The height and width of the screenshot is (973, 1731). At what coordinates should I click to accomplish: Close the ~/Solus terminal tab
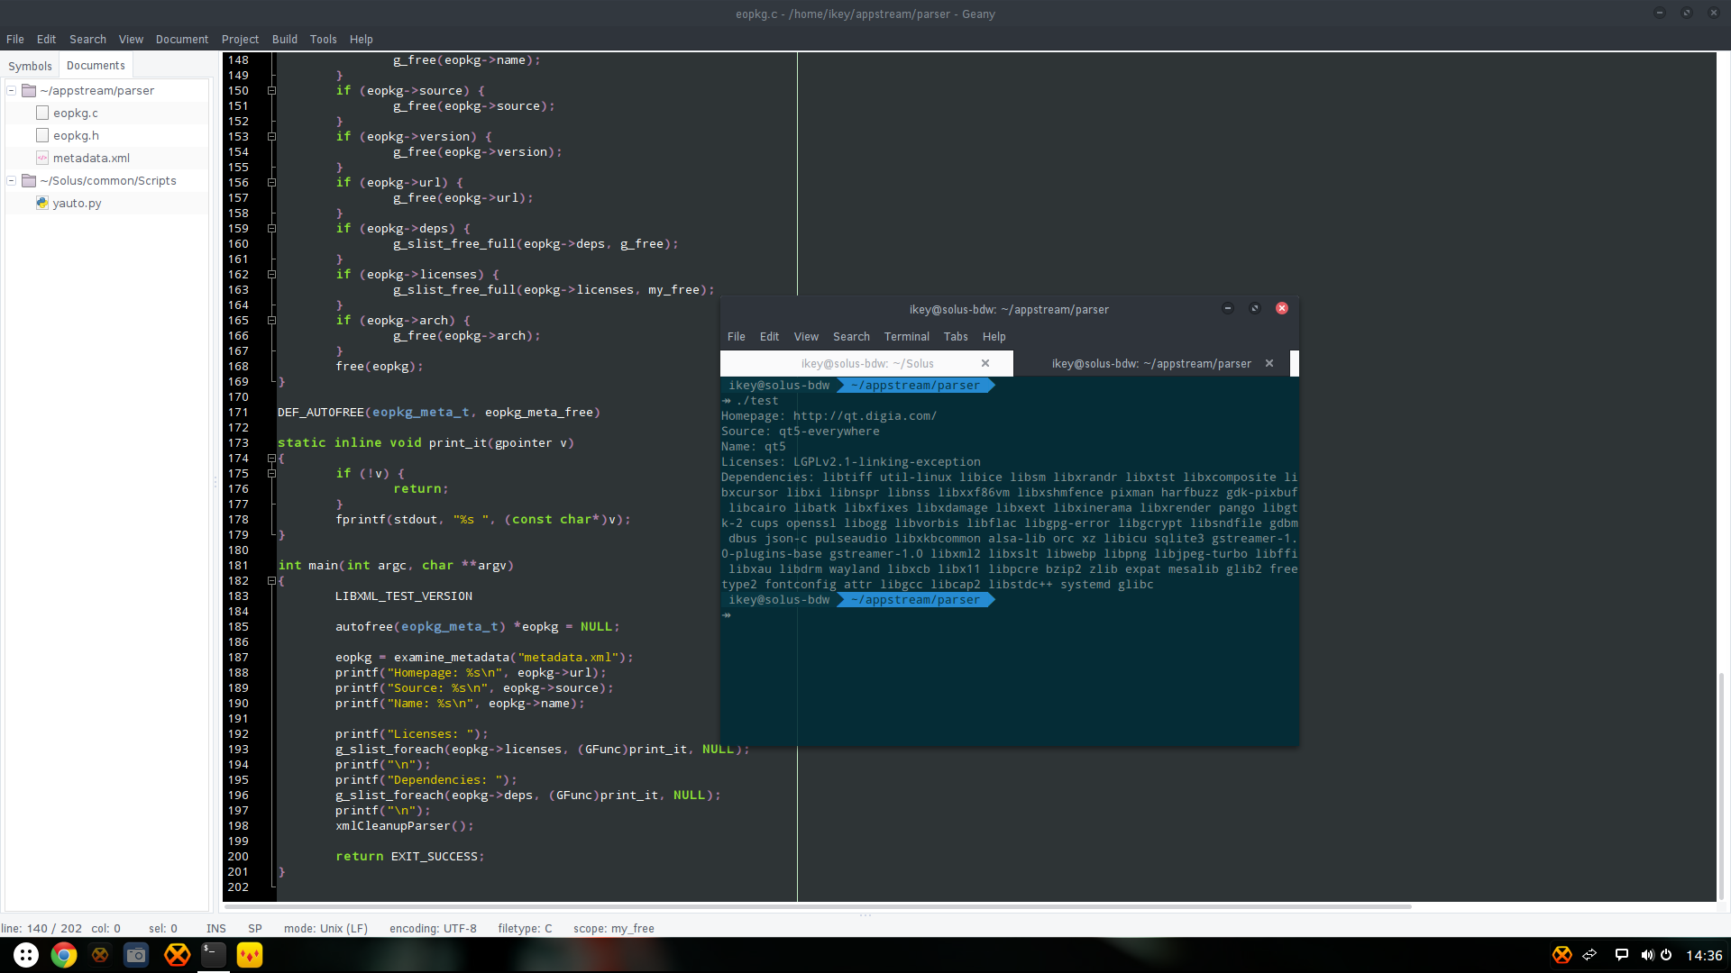985,363
